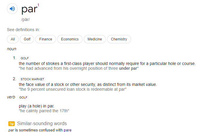The image size is (204, 132).
Task: Click the bold phrase under par
Action: pos(128,68)
